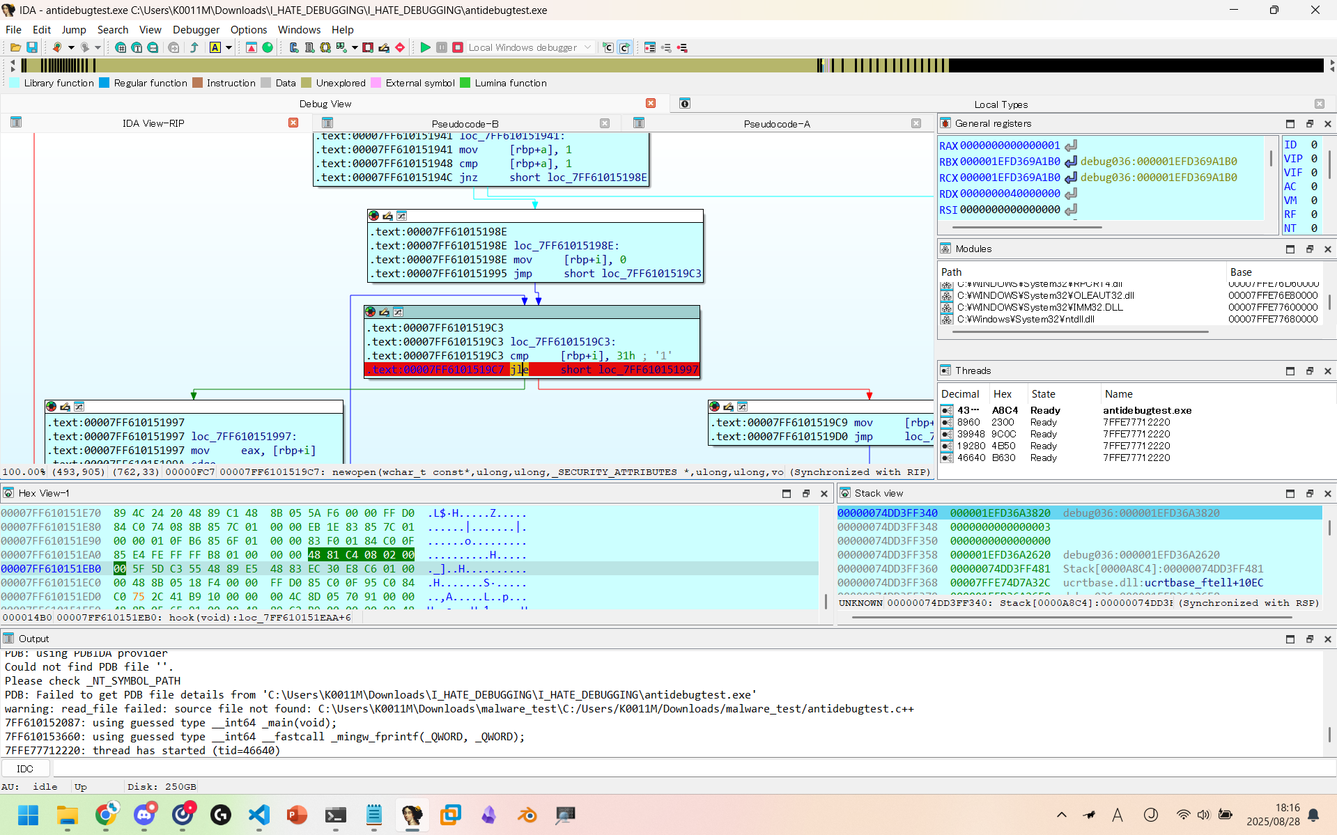Click the pause process toolbar button
This screenshot has width=1337, height=835.
coord(442,47)
